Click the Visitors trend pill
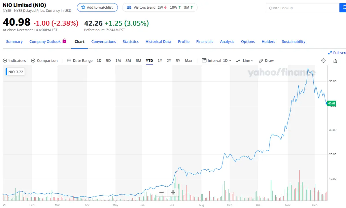Image resolution: width=346 pixels, height=208 pixels. coord(160,7)
